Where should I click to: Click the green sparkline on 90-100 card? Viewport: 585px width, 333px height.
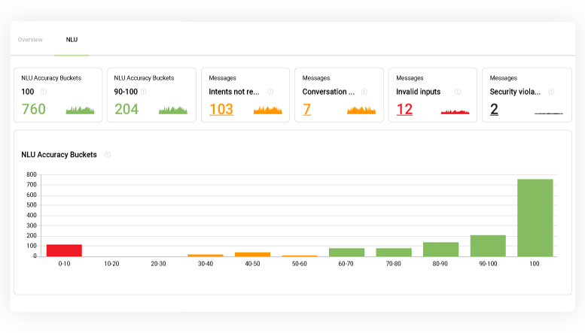[x=173, y=110]
